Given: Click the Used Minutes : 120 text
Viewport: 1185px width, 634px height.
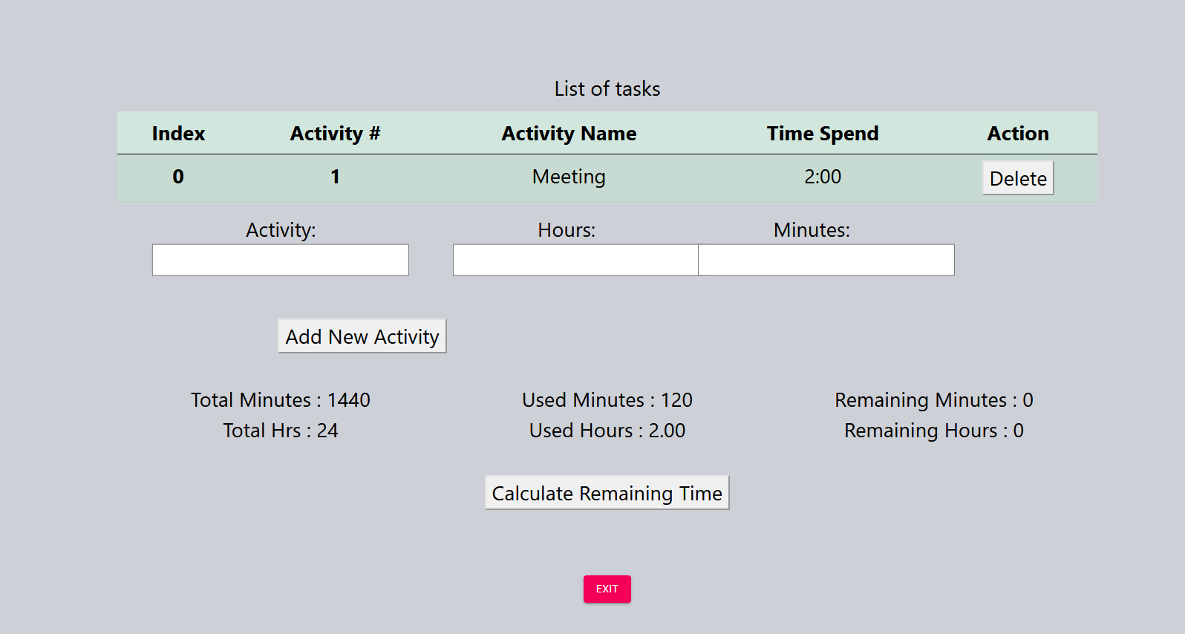Looking at the screenshot, I should [x=607, y=400].
